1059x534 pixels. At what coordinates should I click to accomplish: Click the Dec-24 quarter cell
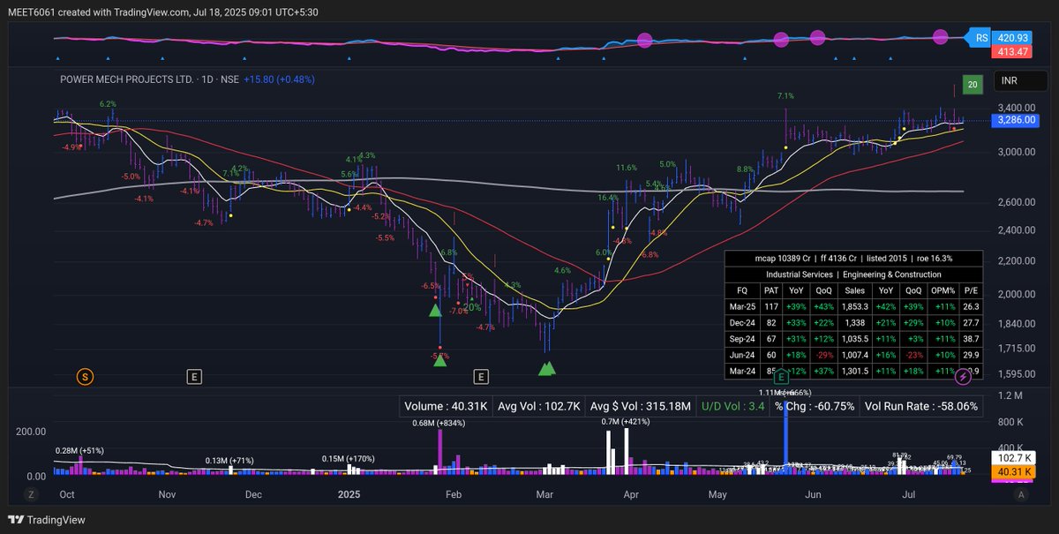click(741, 323)
